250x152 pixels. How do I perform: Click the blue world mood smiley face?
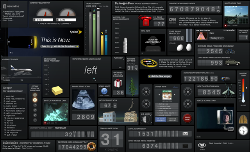point(104,91)
